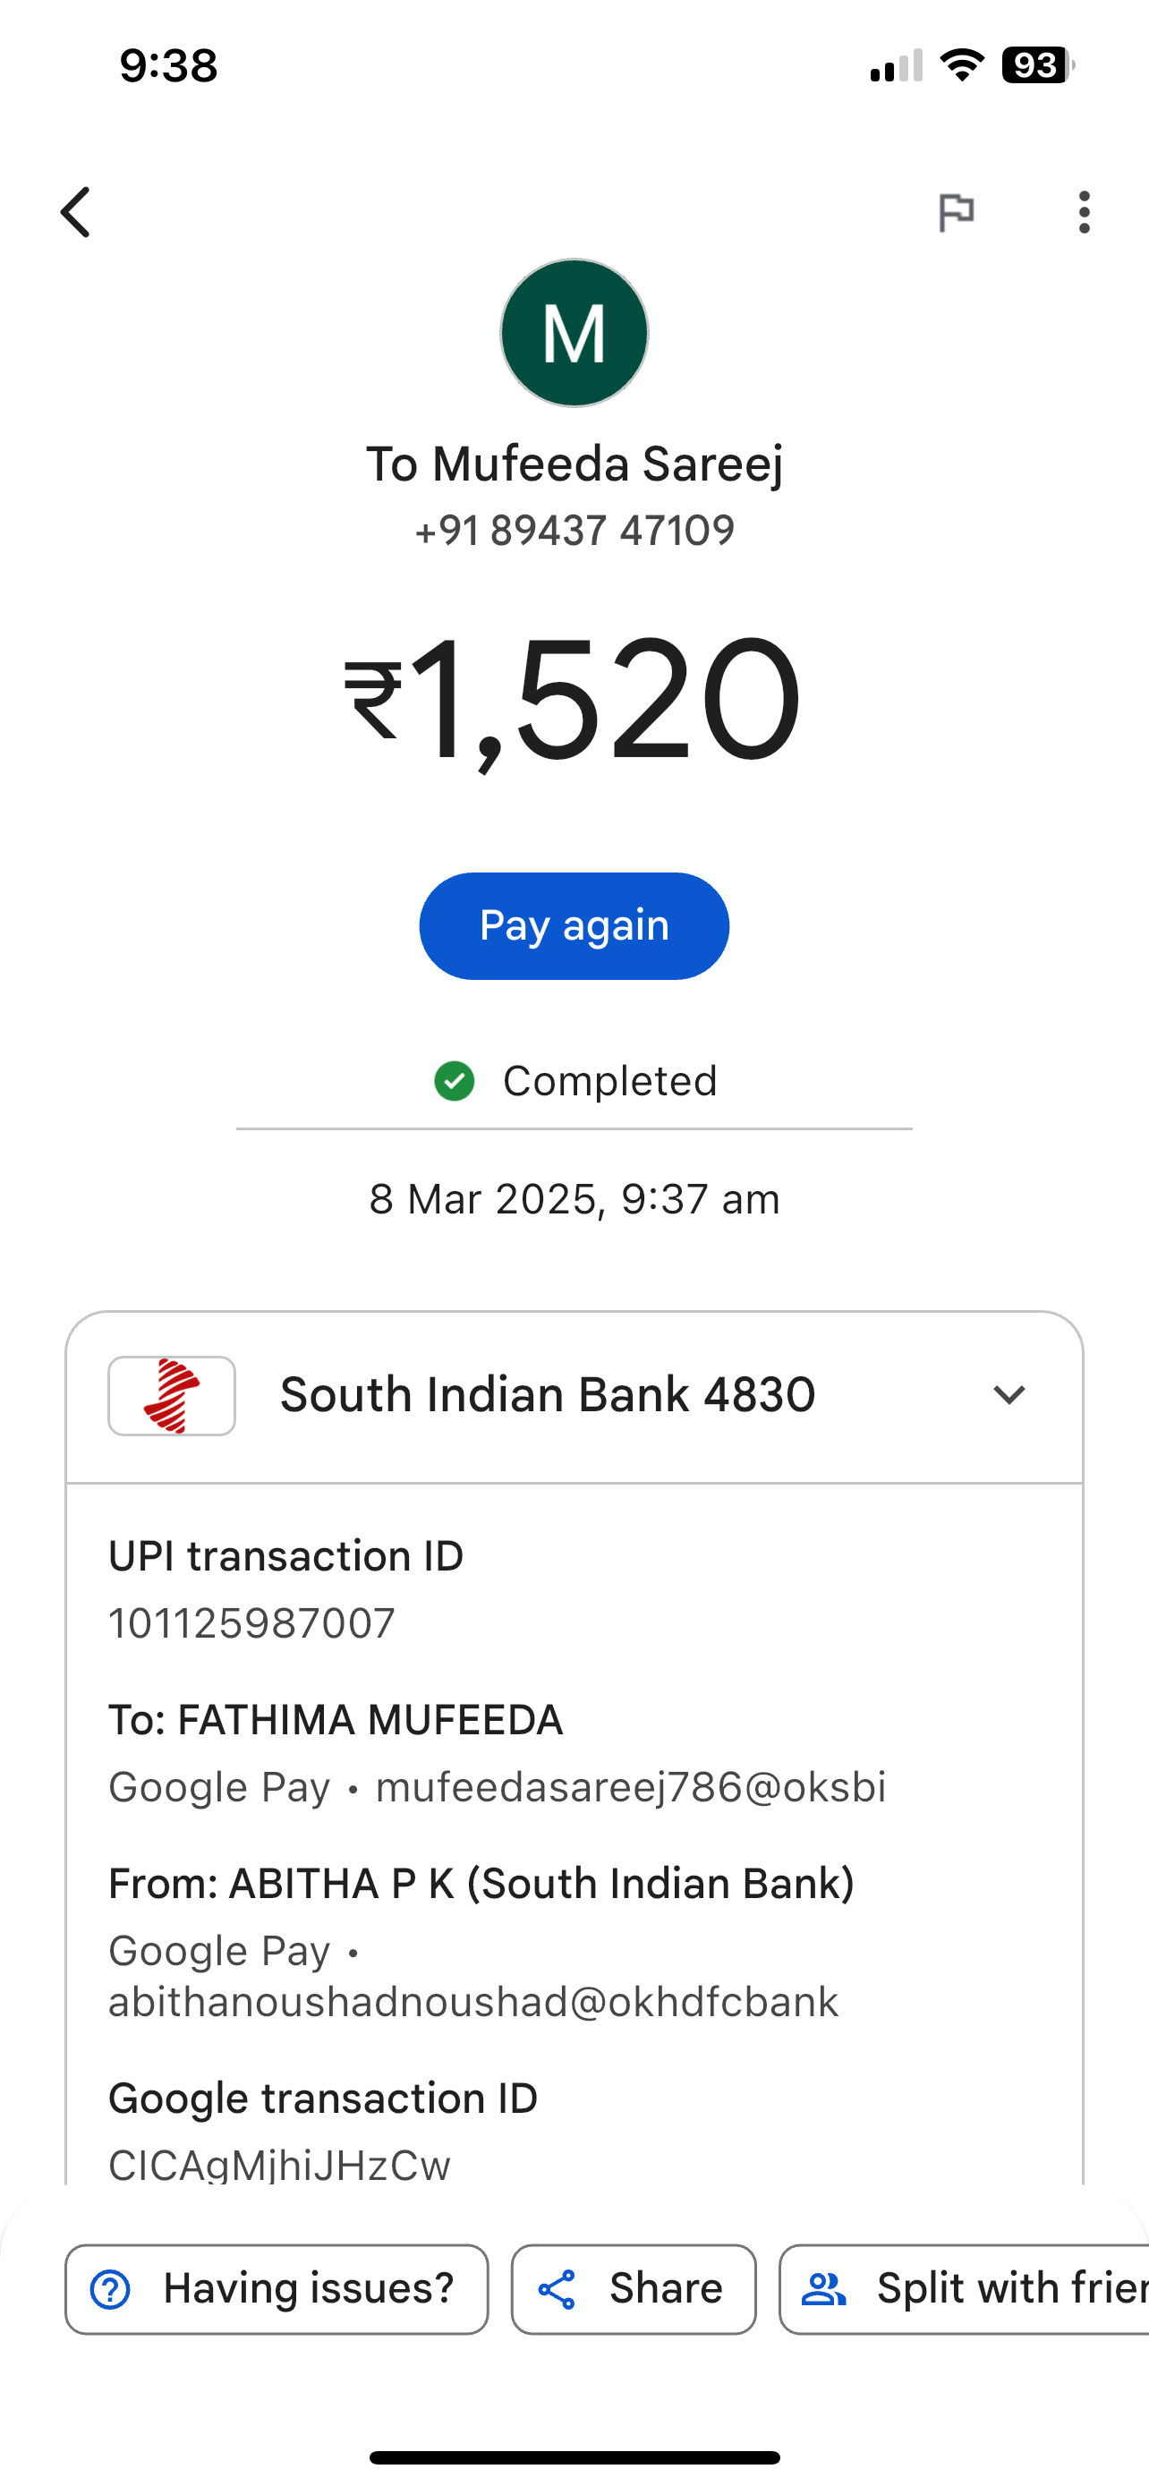This screenshot has height=2486, width=1149.
Task: Tap the Share button
Action: tap(634, 2289)
